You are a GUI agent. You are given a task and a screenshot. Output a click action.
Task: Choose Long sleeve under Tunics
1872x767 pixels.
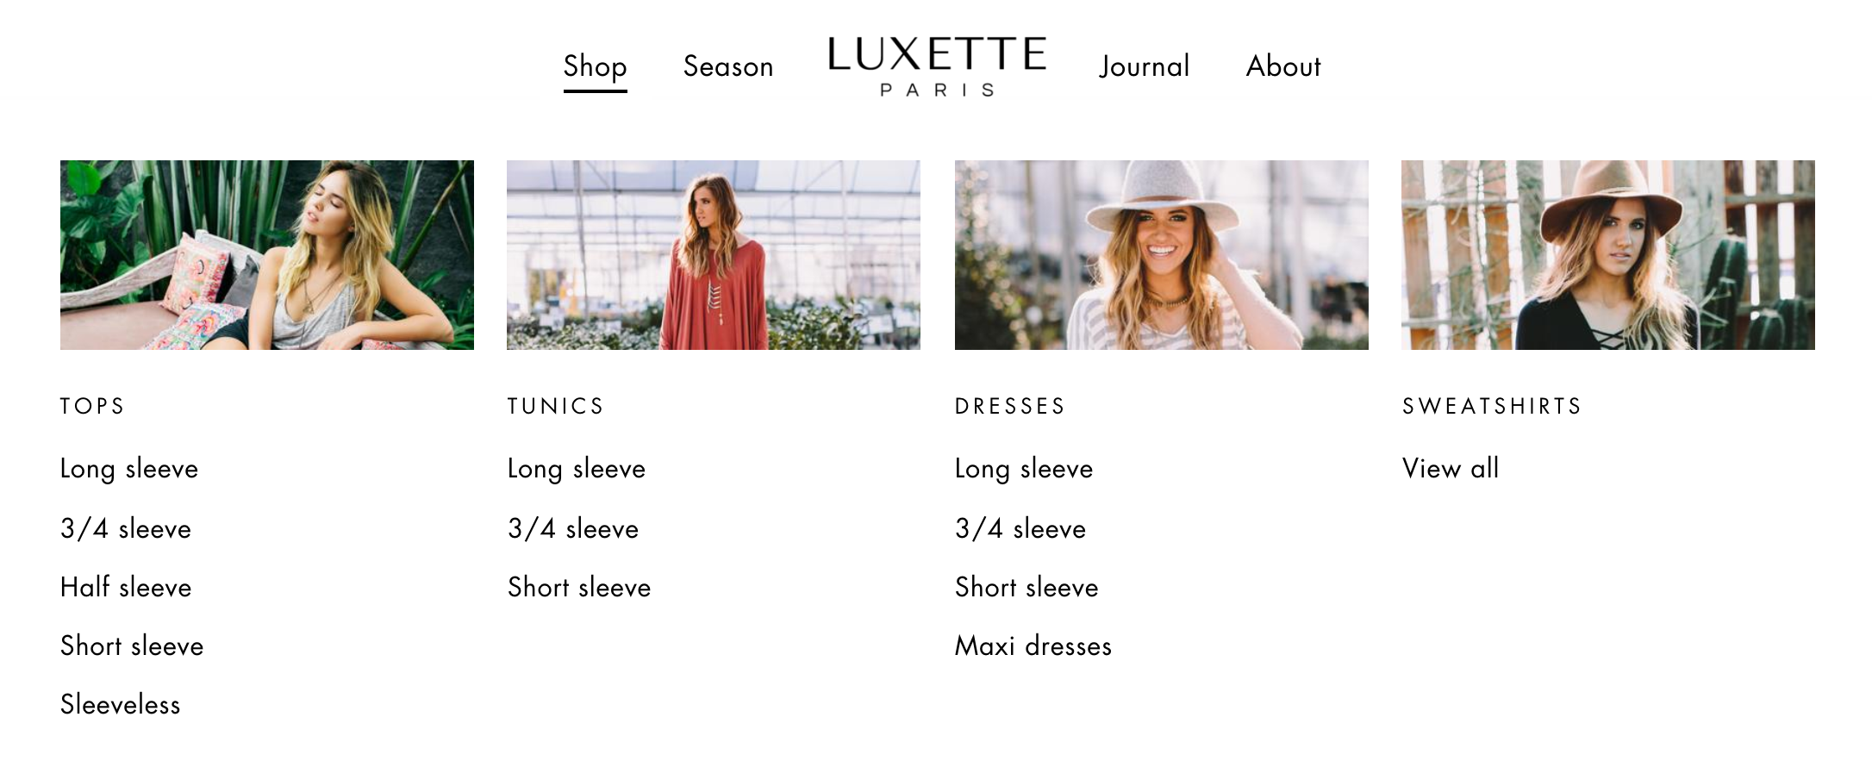[577, 469]
